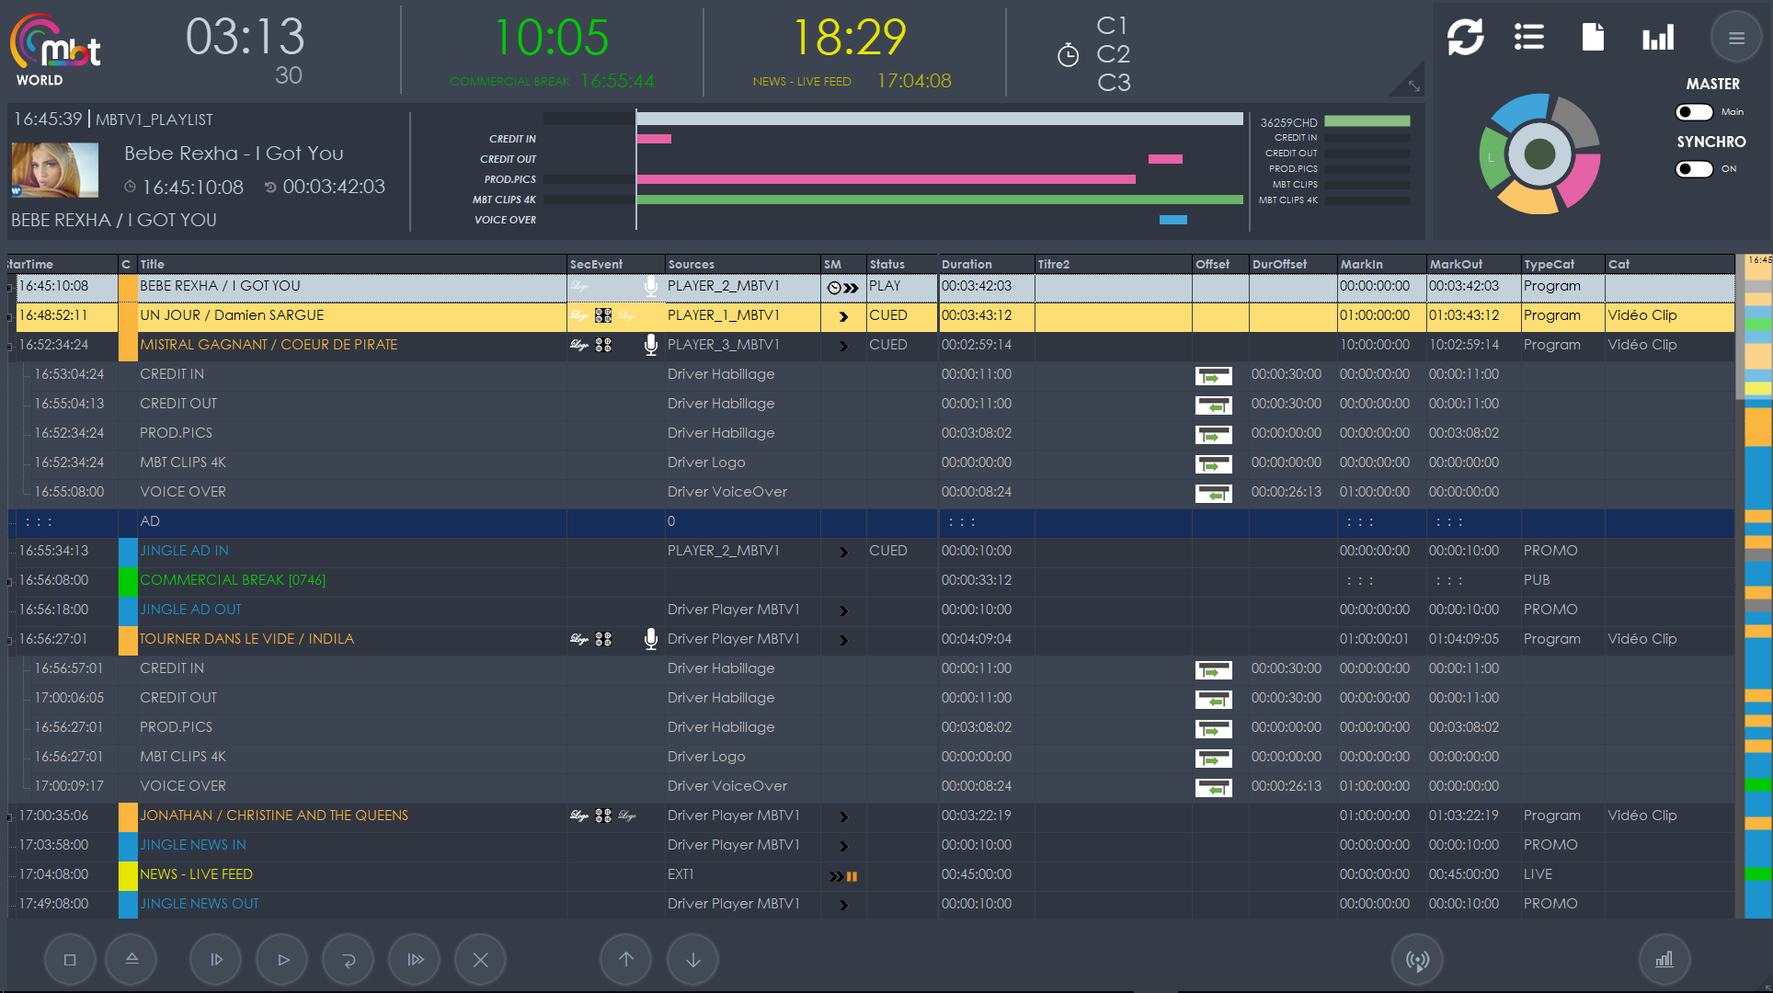Select the blue AD separator row

(871, 521)
